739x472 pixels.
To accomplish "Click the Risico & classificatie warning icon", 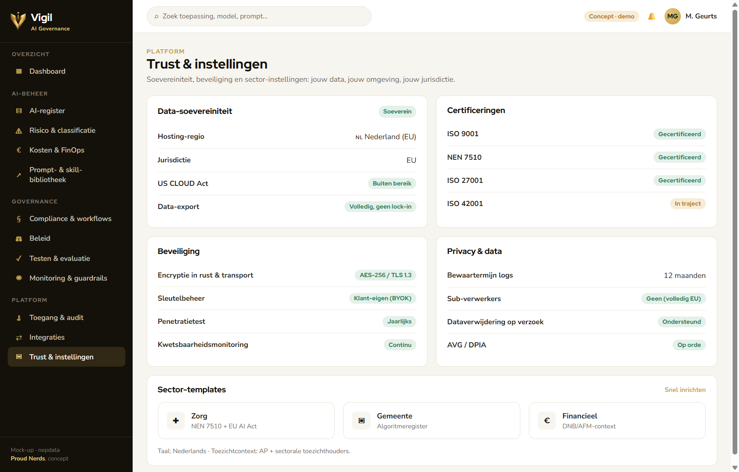I will click(x=19, y=131).
